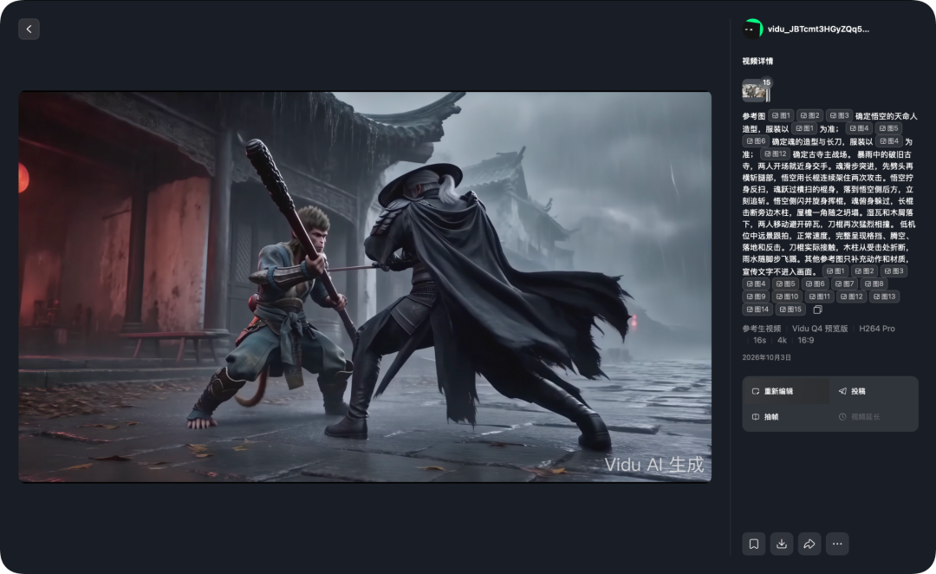Screen dimensions: 936x574
Task: Click the H264 Pro codec text
Action: (x=877, y=329)
